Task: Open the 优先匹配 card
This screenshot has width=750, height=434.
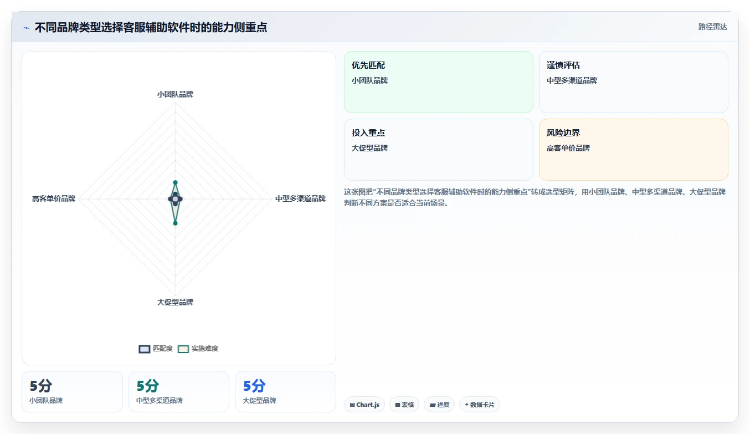Action: (438, 82)
